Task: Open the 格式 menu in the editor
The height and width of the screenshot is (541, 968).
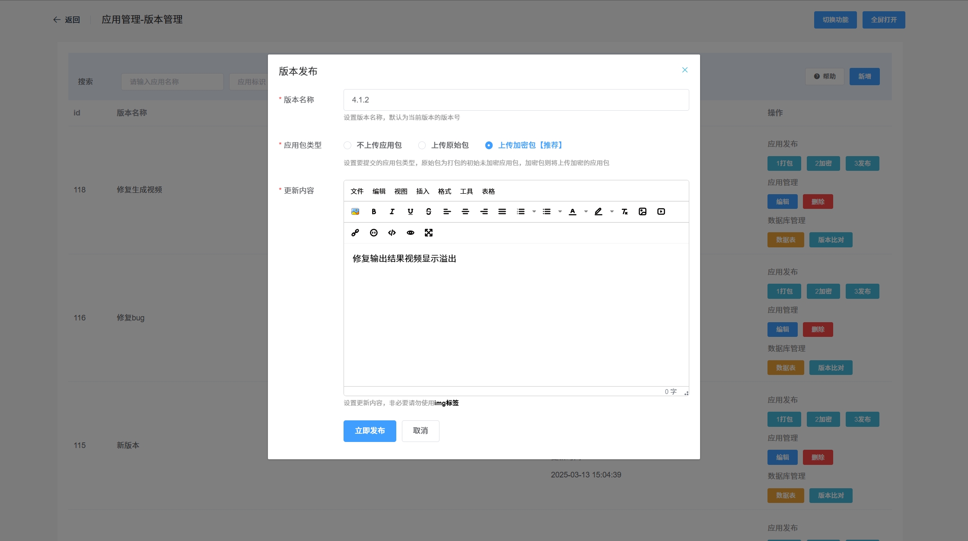Action: click(444, 191)
